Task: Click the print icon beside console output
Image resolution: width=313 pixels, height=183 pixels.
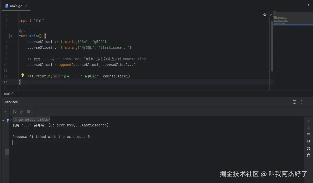Action: [309, 148]
